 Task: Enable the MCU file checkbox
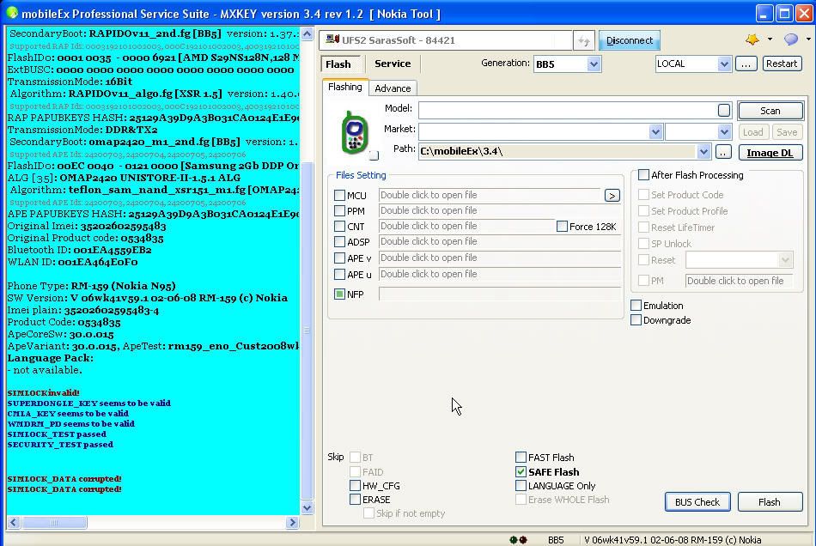pos(339,196)
